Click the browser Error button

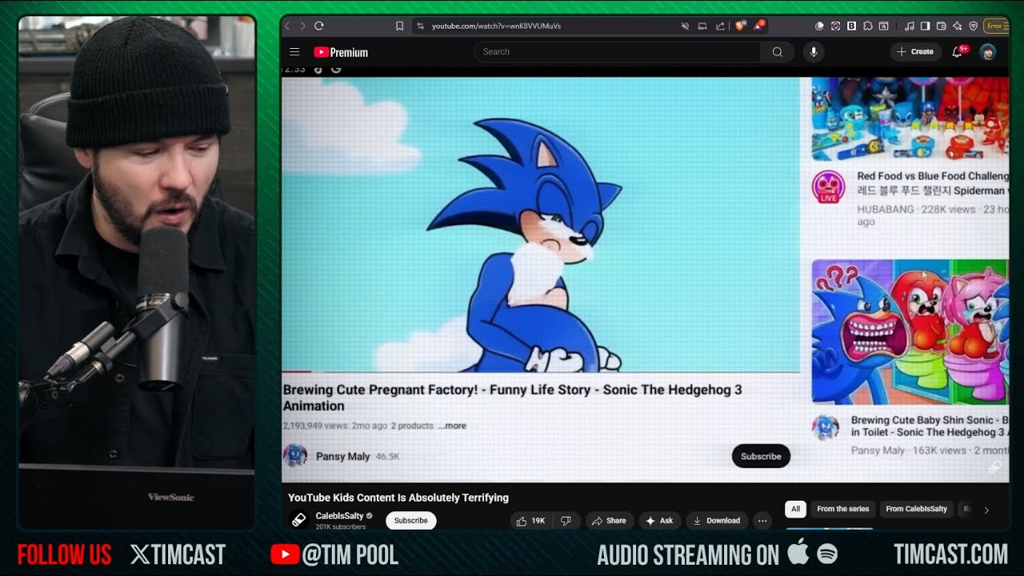995,26
